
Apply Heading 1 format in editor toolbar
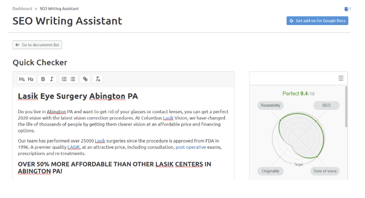(x=22, y=79)
